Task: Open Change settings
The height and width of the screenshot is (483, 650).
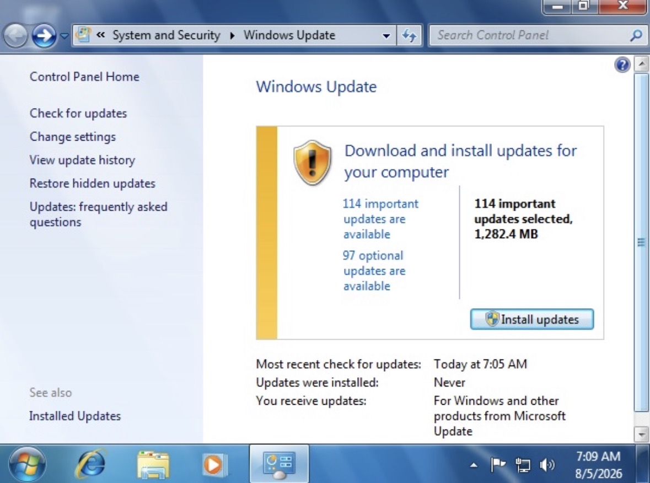Action: (x=73, y=137)
